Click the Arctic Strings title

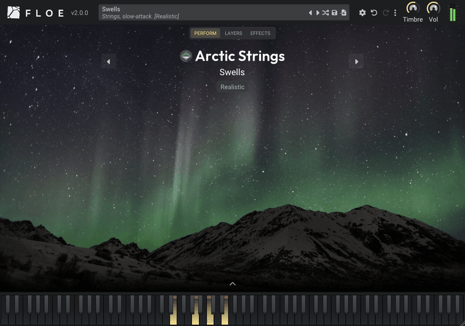click(x=240, y=56)
